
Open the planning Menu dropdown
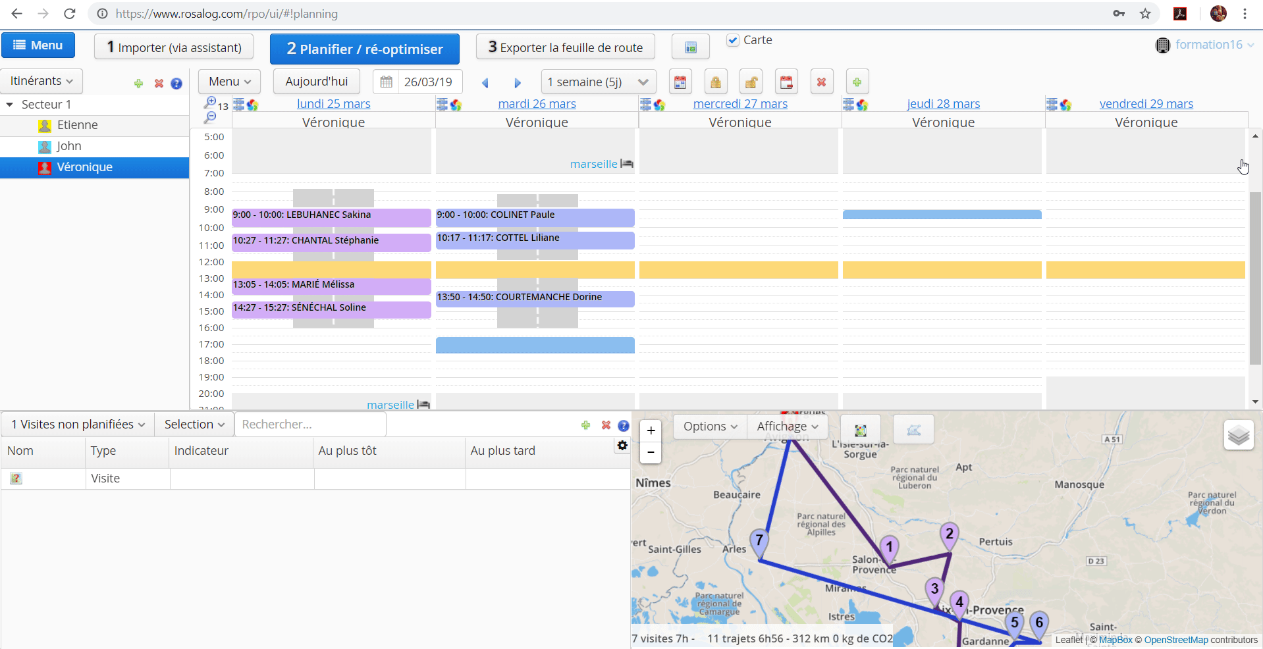coord(230,82)
